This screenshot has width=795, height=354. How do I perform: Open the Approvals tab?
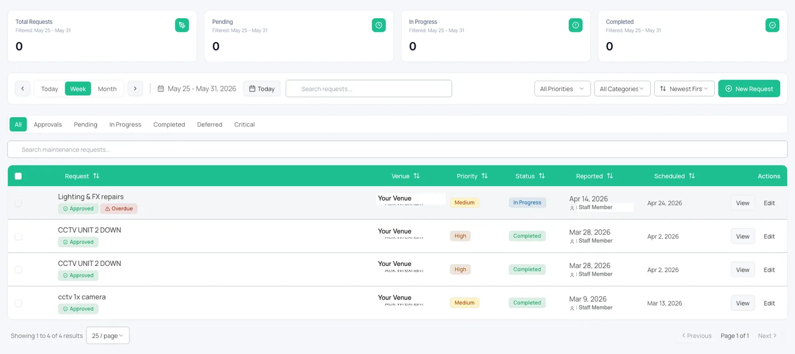point(48,124)
